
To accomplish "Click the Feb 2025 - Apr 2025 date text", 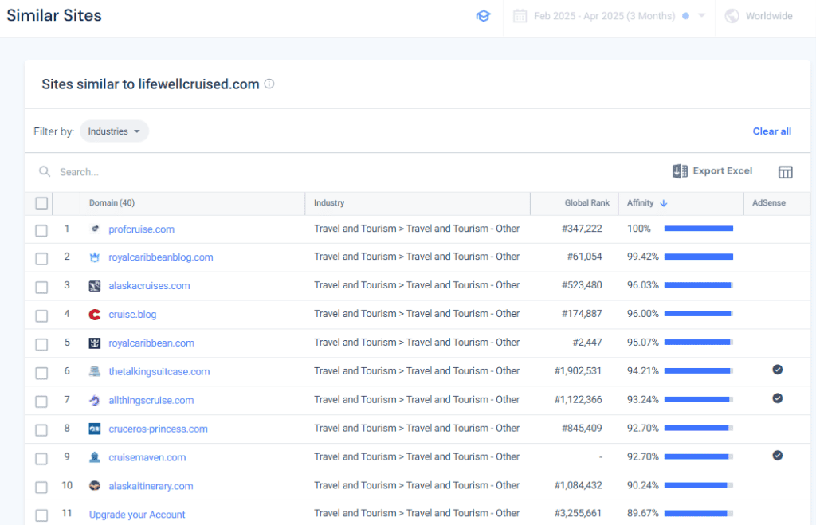I will (x=604, y=16).
